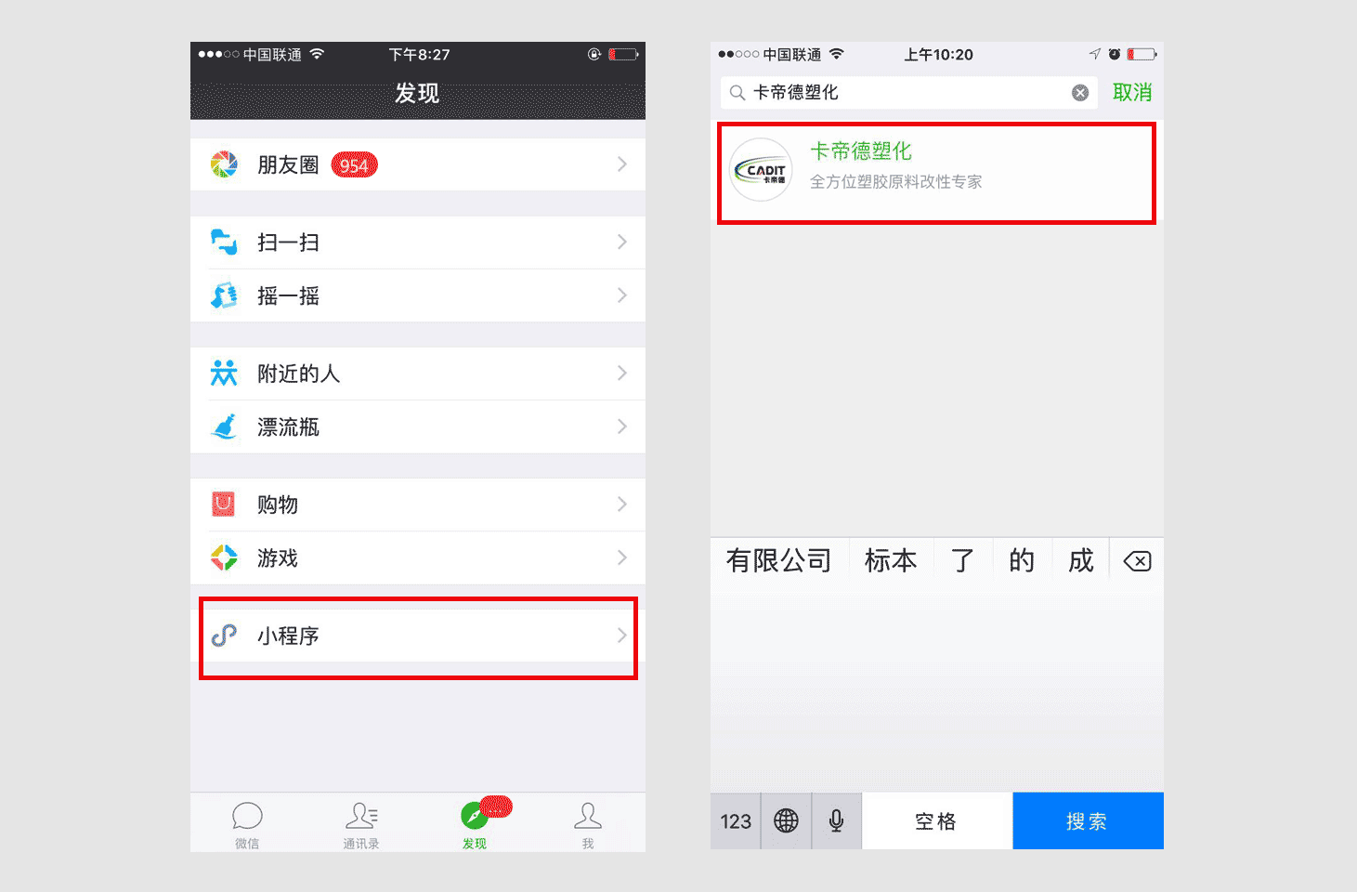Image resolution: width=1357 pixels, height=892 pixels.
Task: Tap the 取消 cancel button
Action: (x=1132, y=92)
